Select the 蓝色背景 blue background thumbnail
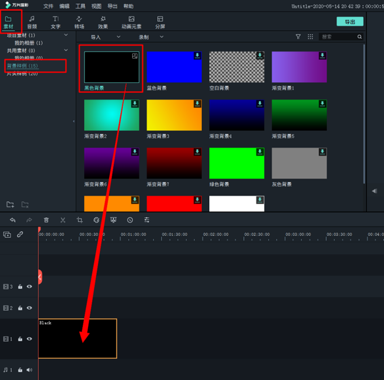Image resolution: width=384 pixels, height=380 pixels. point(174,67)
